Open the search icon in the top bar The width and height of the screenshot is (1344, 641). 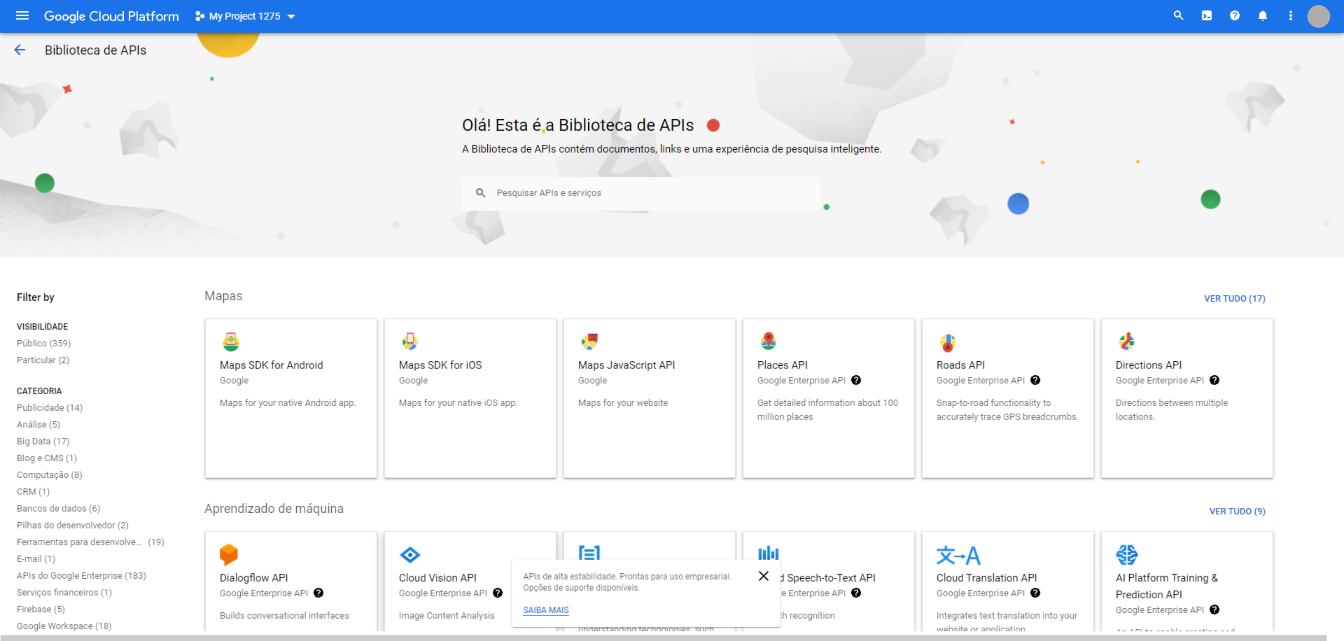pos(1179,16)
